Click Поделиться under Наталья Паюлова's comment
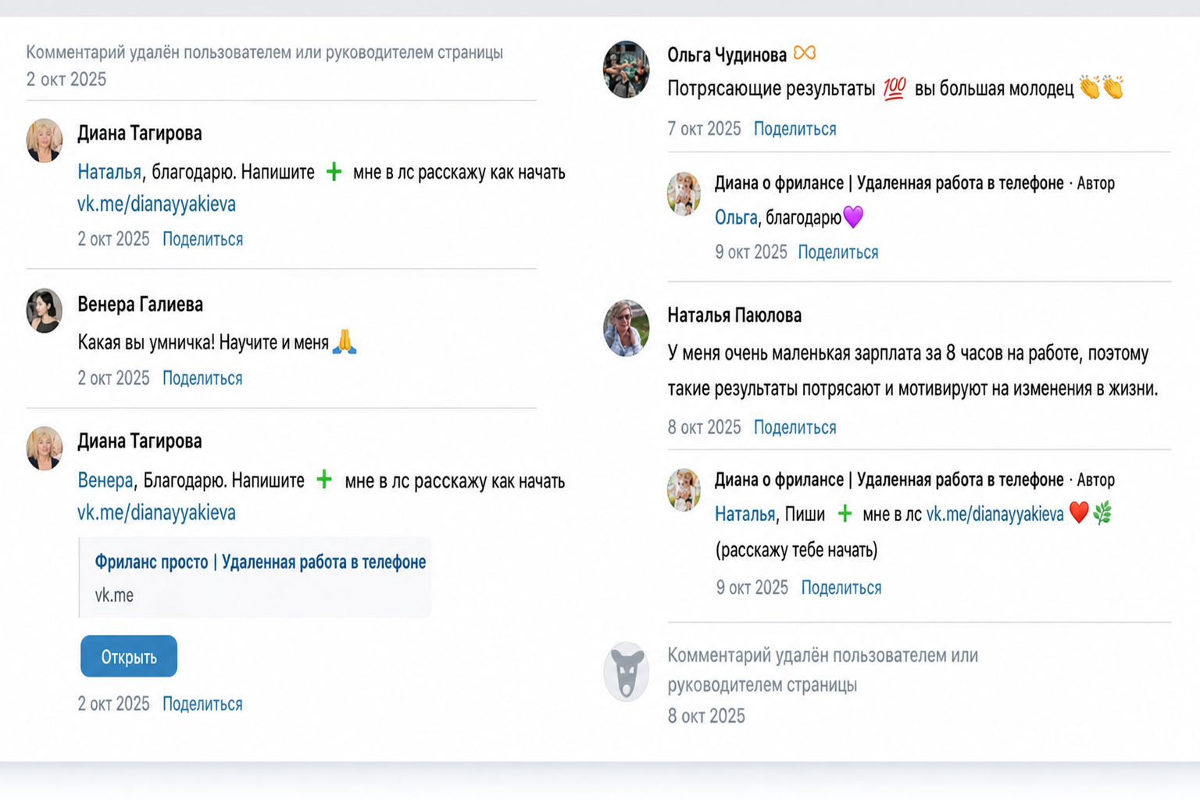The image size is (1200, 800). click(x=795, y=427)
